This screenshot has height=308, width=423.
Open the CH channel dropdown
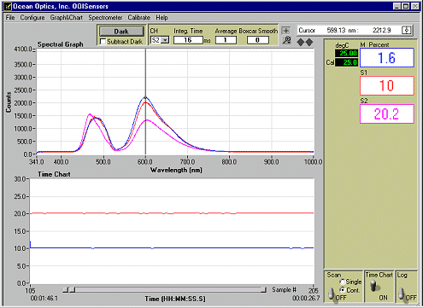point(165,40)
